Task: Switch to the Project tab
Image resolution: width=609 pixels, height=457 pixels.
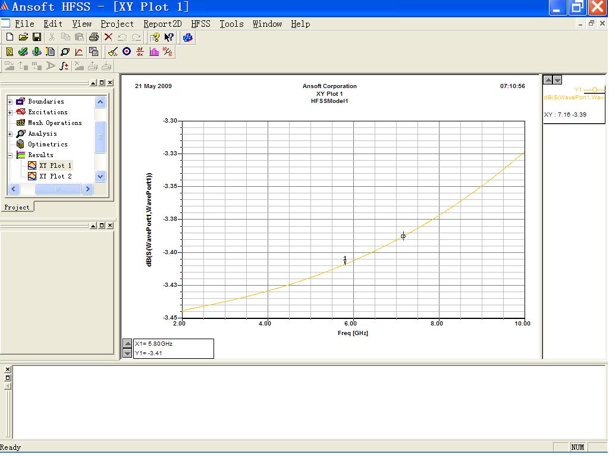Action: pyautogui.click(x=17, y=207)
